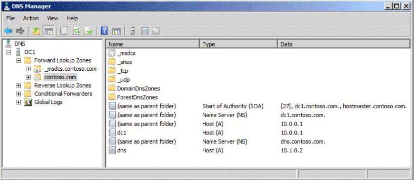Open the View menu
The height and width of the screenshot is (182, 415).
point(52,18)
